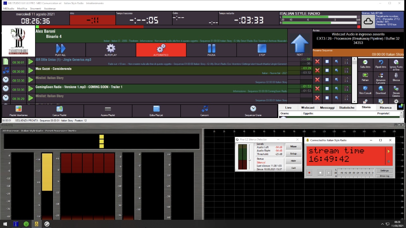Image resolution: width=406 pixels, height=228 pixels.
Task: Click the green upload arrow beside Ricerca tab
Action: click(401, 106)
